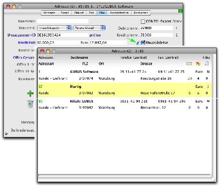Uncheck the Hauptdebitor checkbox
This screenshot has height=188, width=221.
143,43
